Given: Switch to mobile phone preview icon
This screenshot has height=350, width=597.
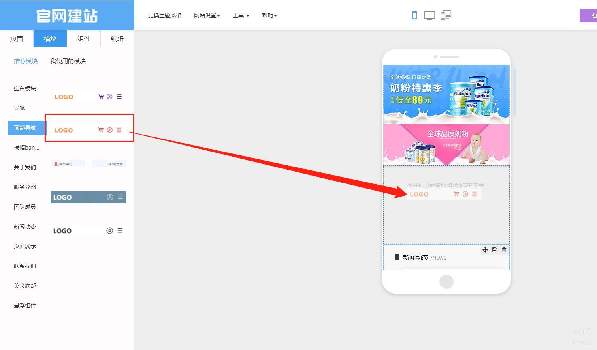Looking at the screenshot, I should [414, 15].
